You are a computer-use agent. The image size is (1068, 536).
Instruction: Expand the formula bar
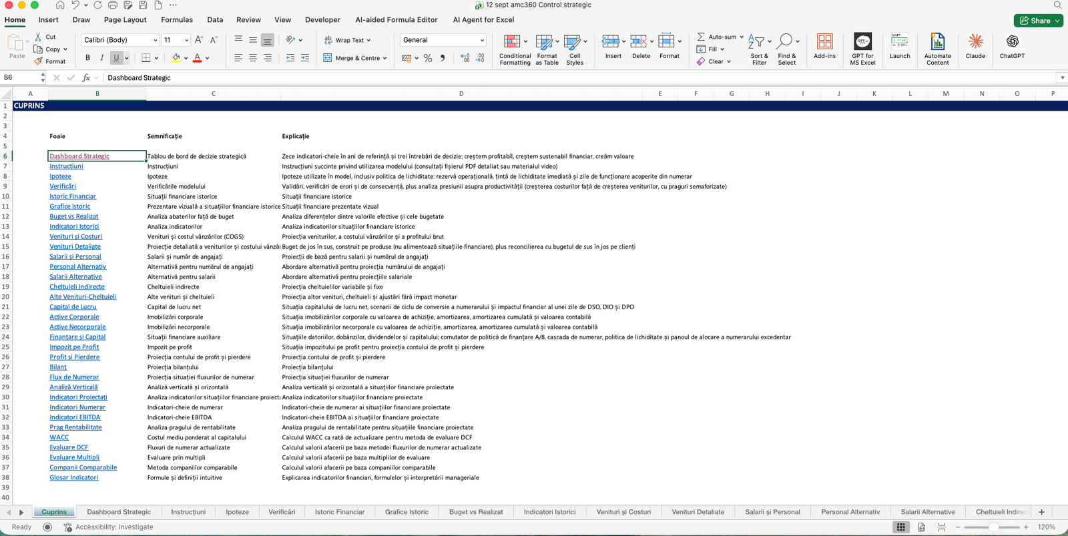point(1062,78)
